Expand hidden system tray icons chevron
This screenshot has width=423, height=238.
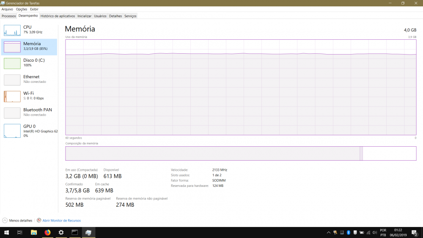[329, 233]
